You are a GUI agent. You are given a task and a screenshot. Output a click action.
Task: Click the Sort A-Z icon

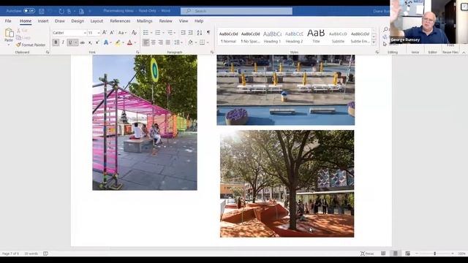200,32
